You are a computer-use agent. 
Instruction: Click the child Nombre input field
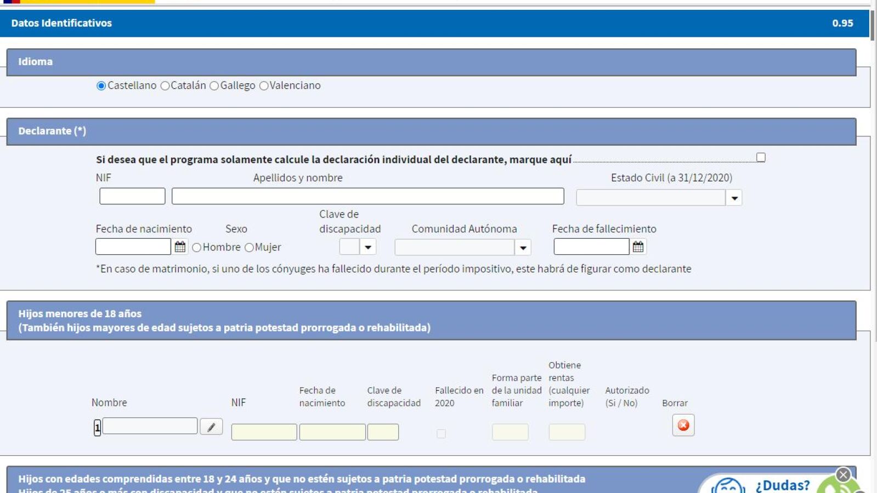click(150, 426)
